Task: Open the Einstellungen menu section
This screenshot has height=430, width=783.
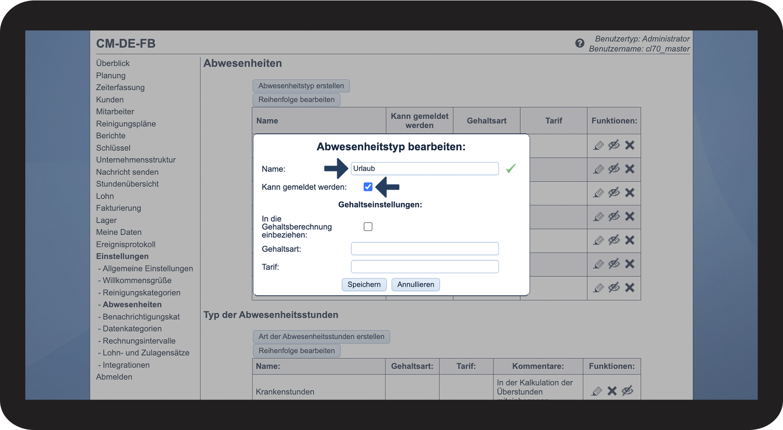Action: pyautogui.click(x=122, y=256)
